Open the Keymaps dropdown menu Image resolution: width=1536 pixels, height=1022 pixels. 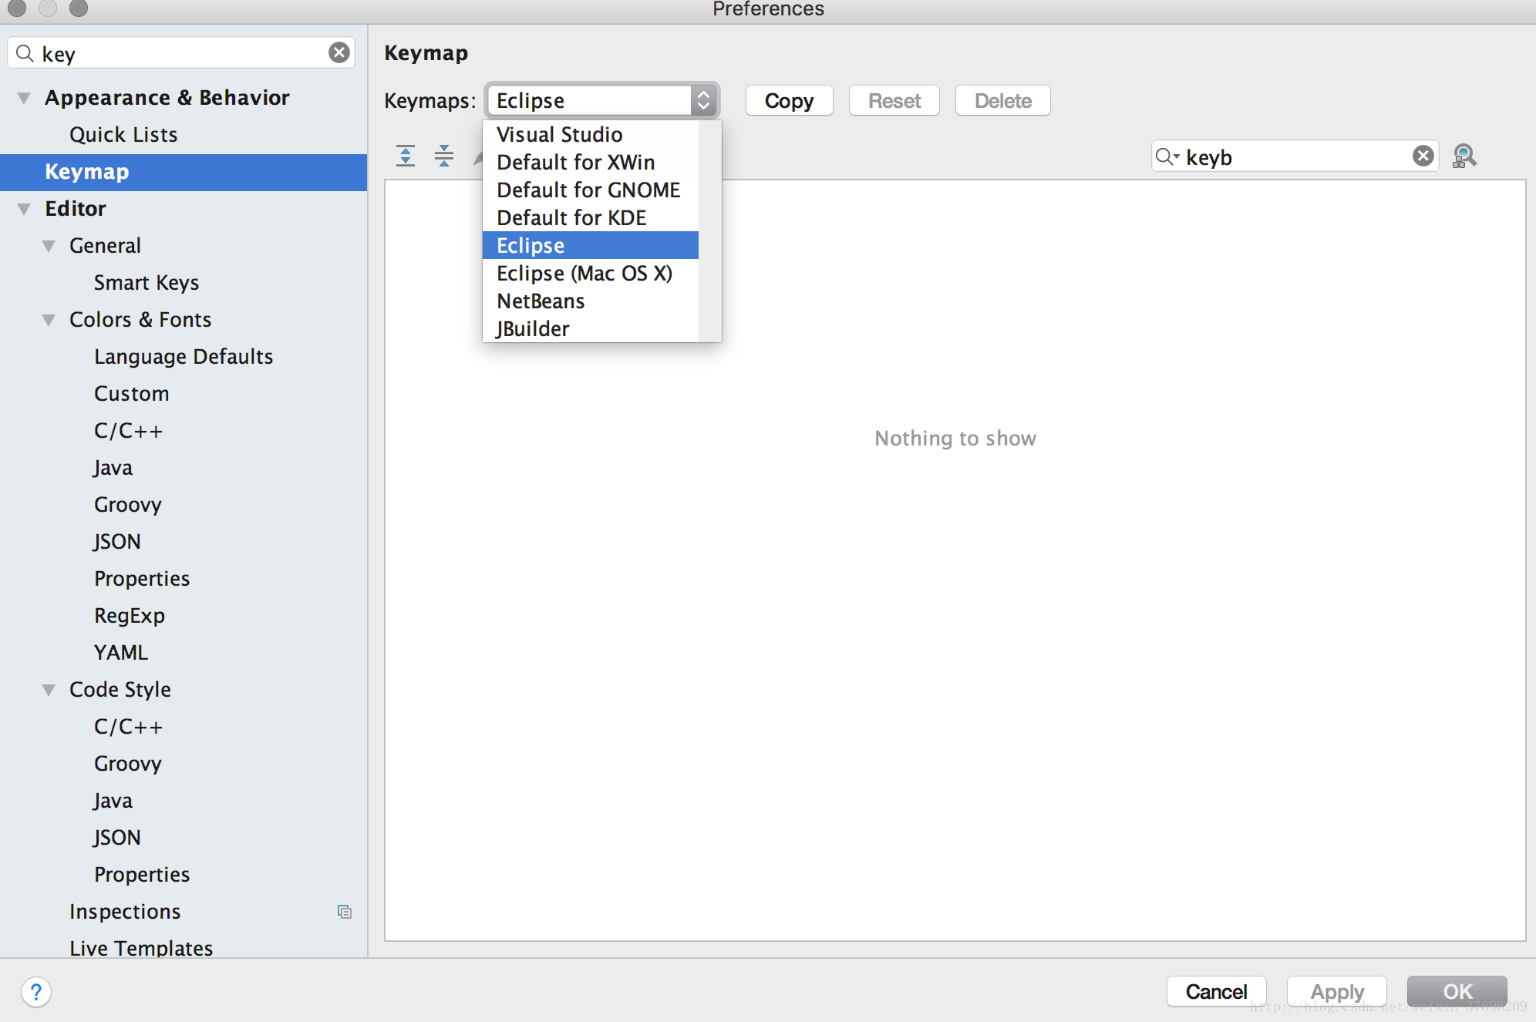[600, 100]
